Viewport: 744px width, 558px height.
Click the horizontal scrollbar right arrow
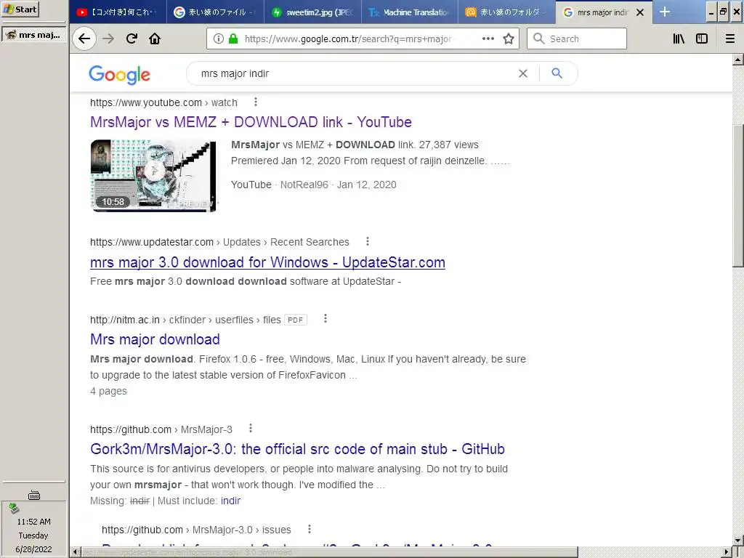727,552
